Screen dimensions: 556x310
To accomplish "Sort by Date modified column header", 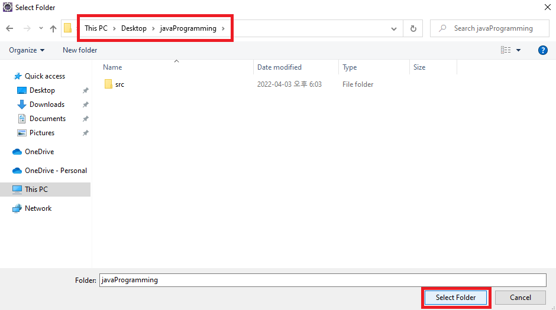I will point(279,67).
